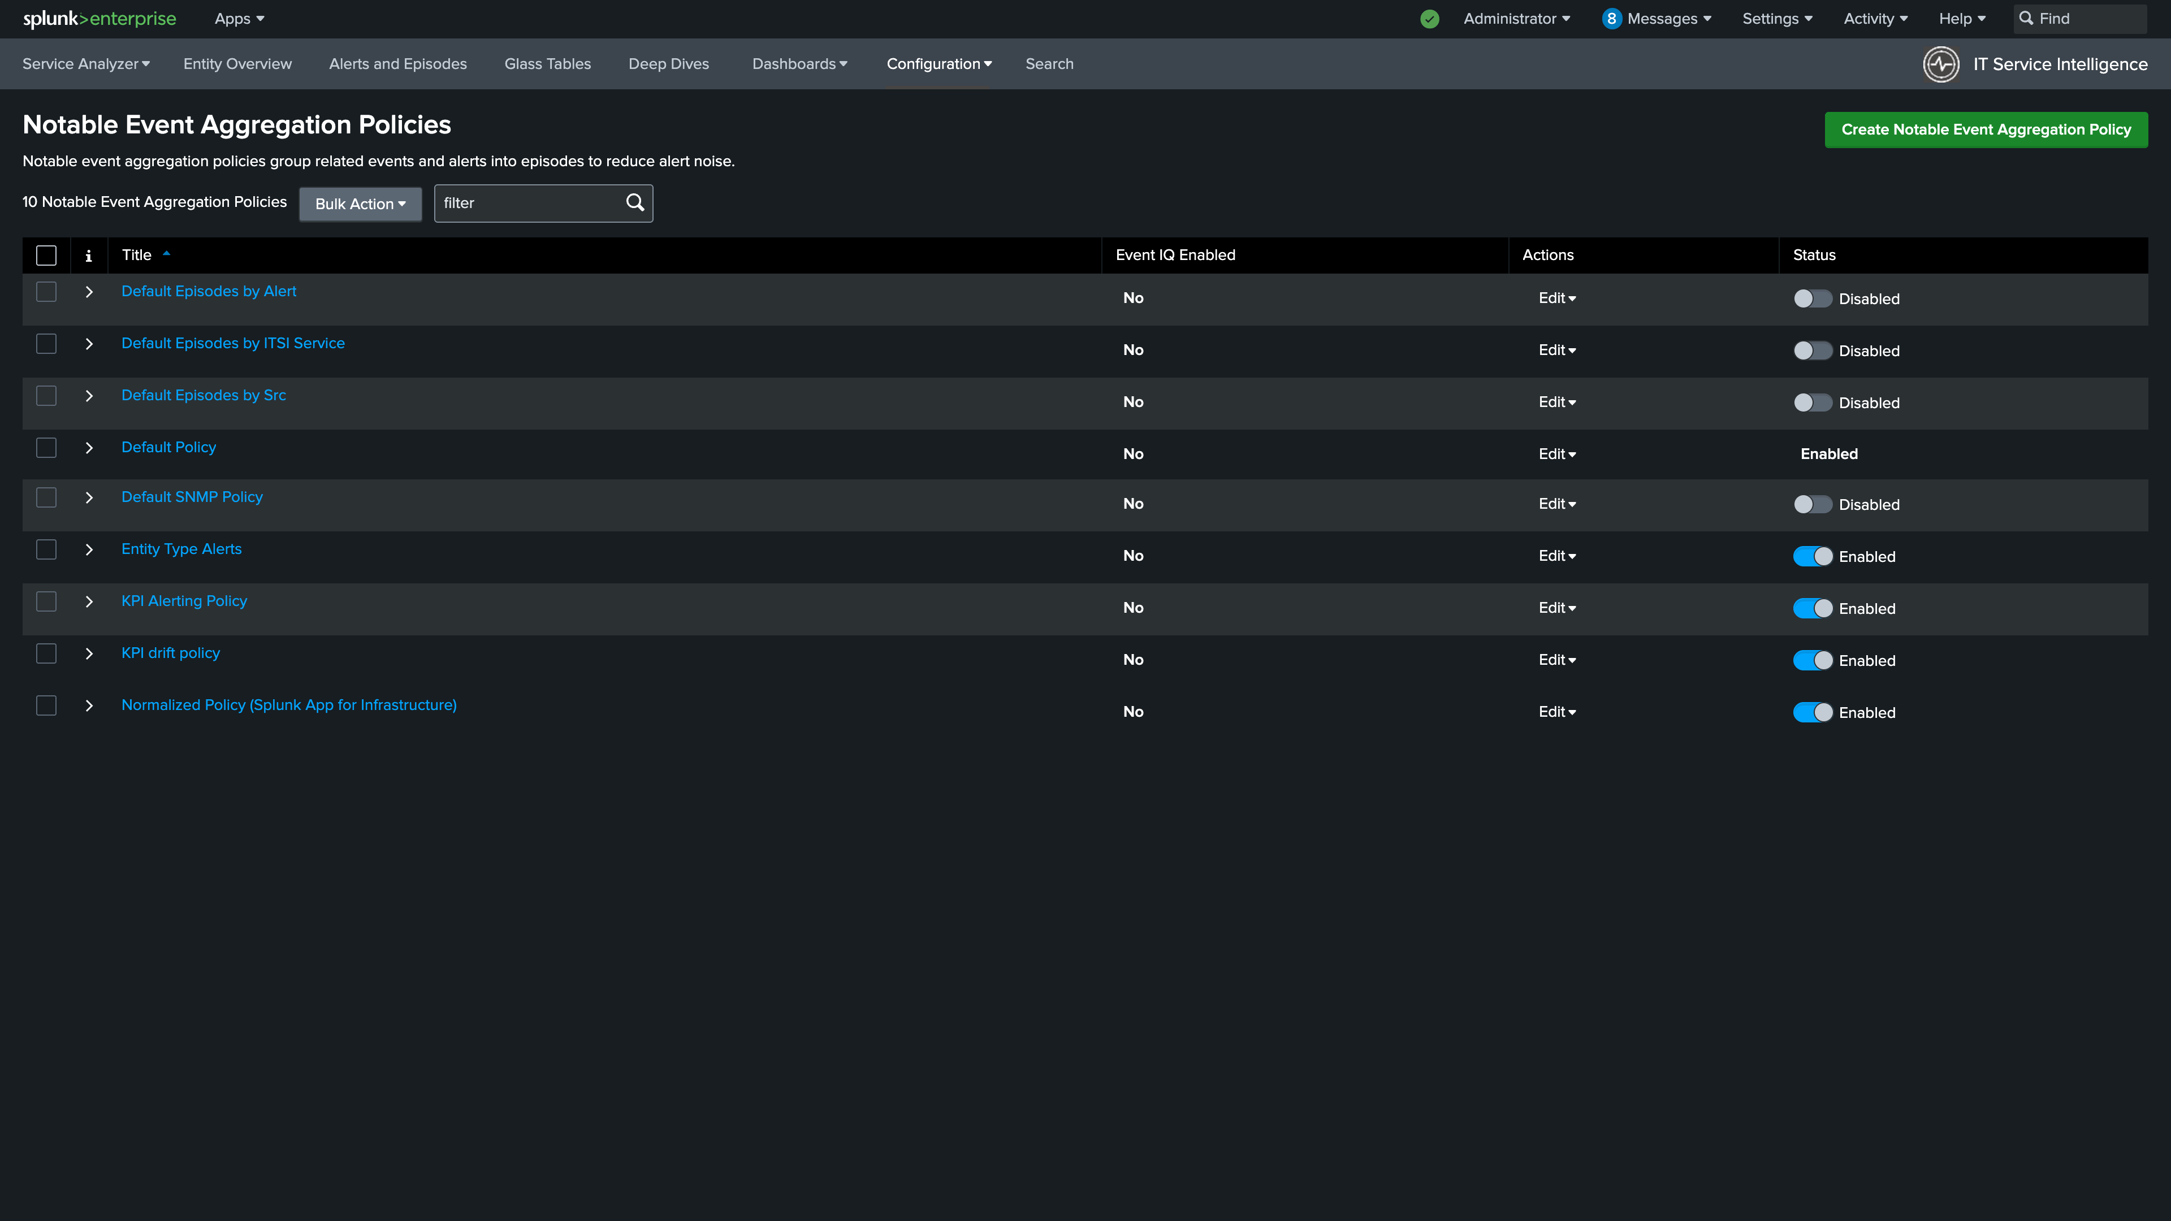This screenshot has width=2171, height=1221.
Task: Open Edit menu for KPI drift policy
Action: click(x=1556, y=660)
